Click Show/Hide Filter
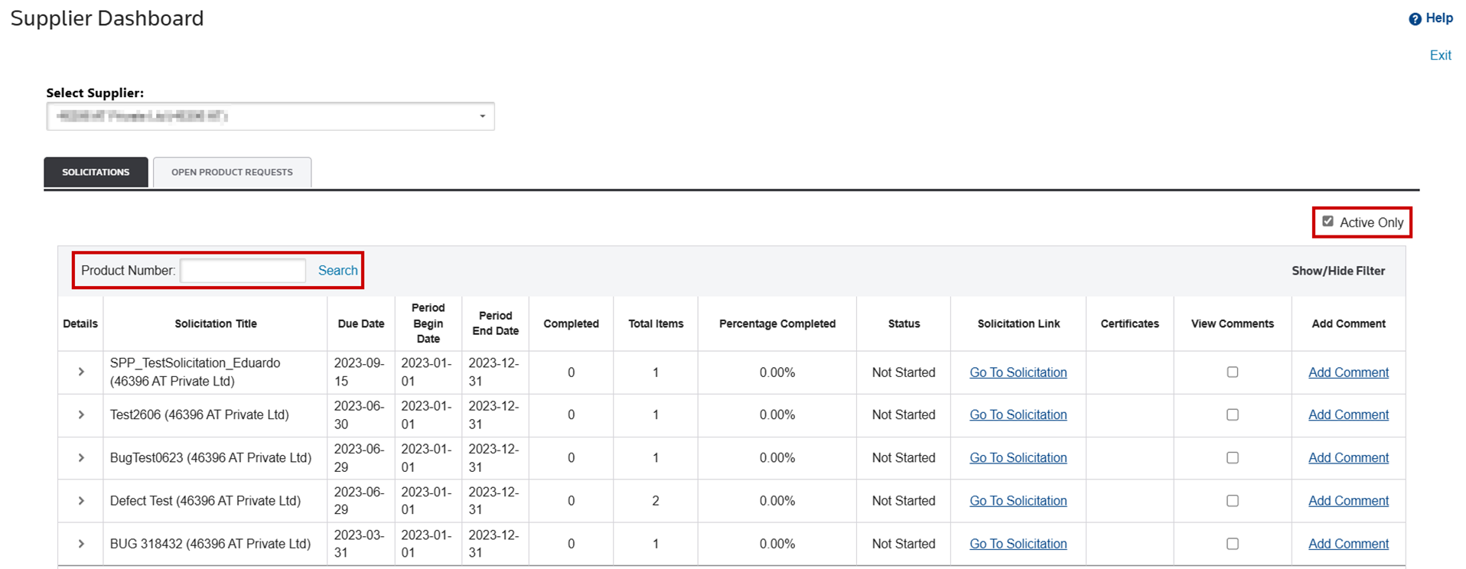Viewport: 1466px width, 569px height. coord(1338,271)
